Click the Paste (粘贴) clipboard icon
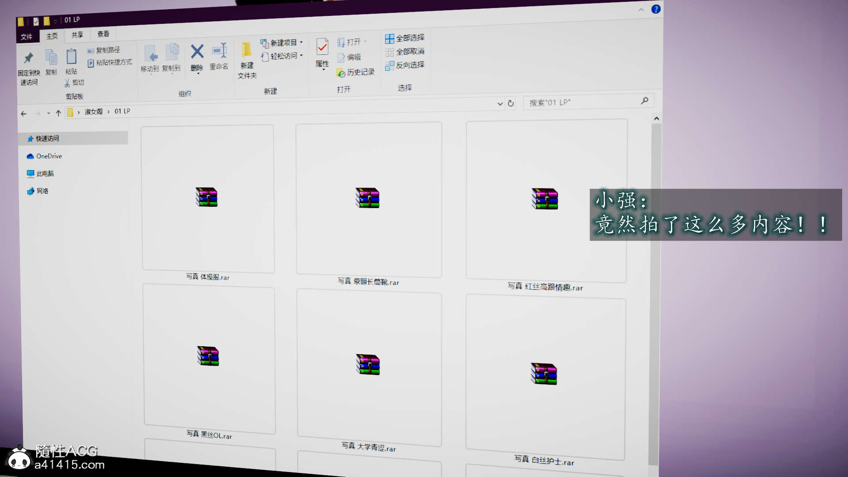Viewport: 848px width, 477px height. tap(71, 57)
